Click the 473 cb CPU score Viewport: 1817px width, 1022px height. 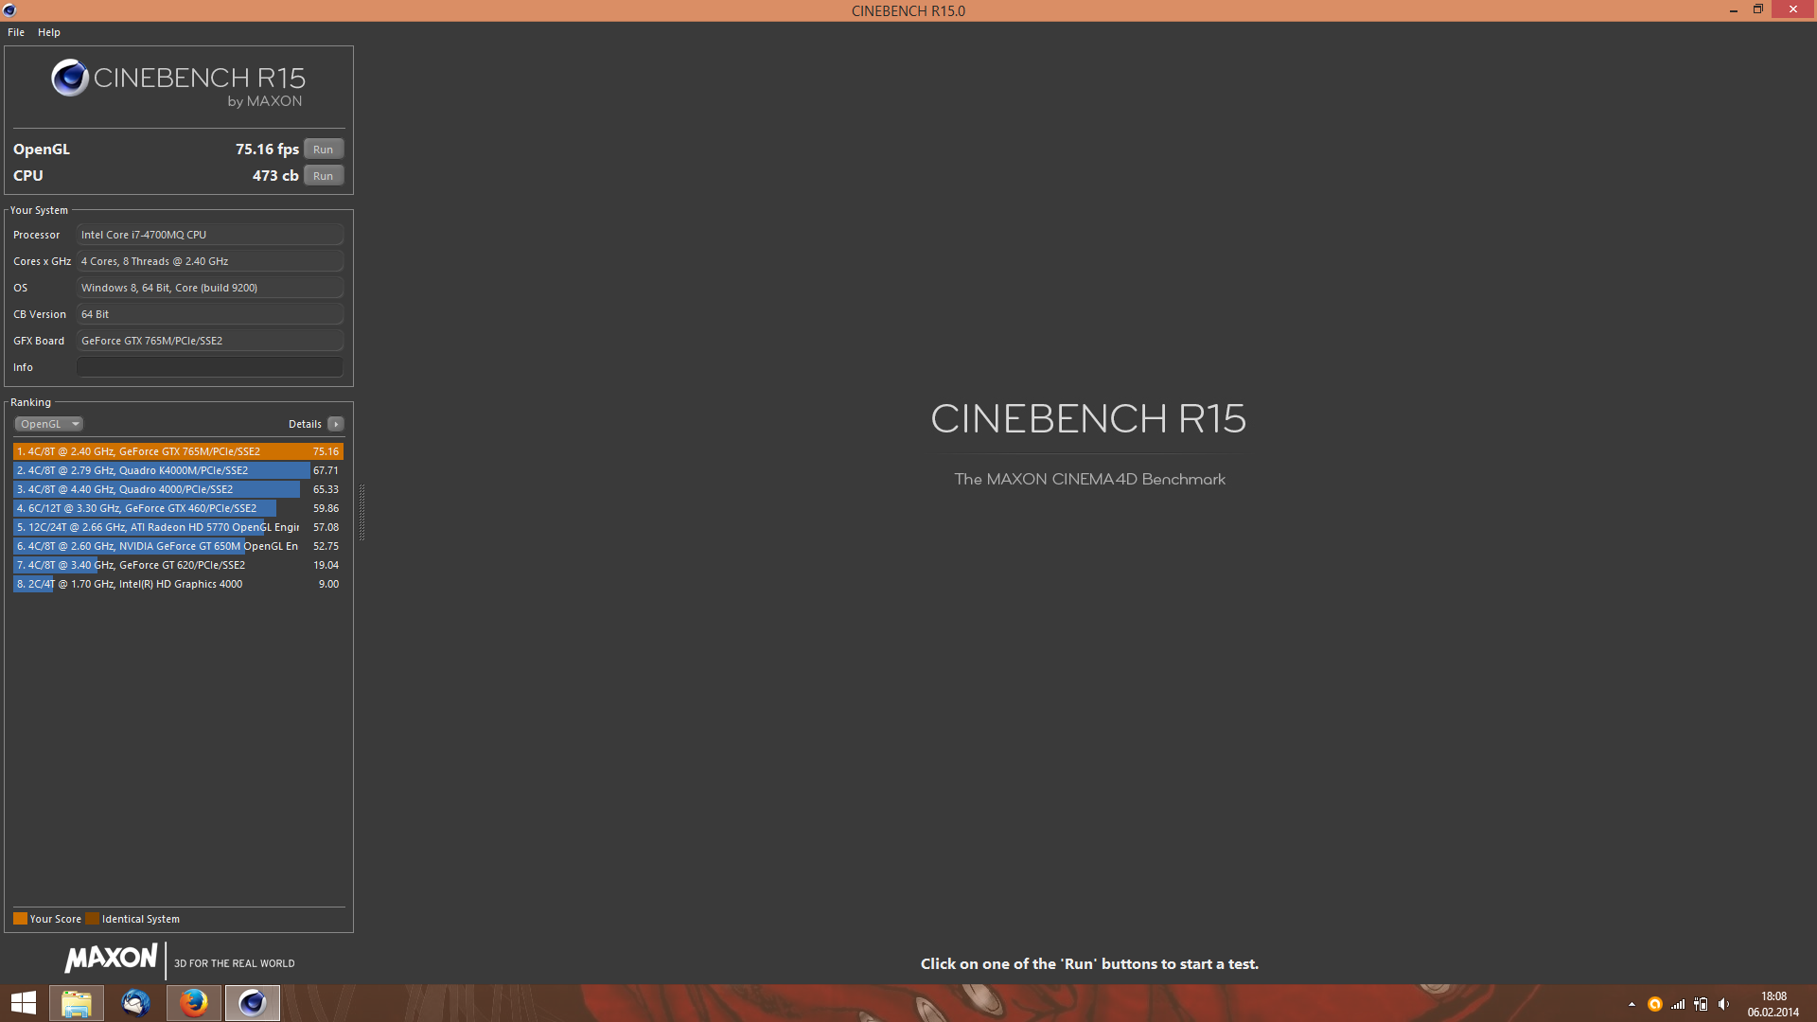click(x=275, y=176)
